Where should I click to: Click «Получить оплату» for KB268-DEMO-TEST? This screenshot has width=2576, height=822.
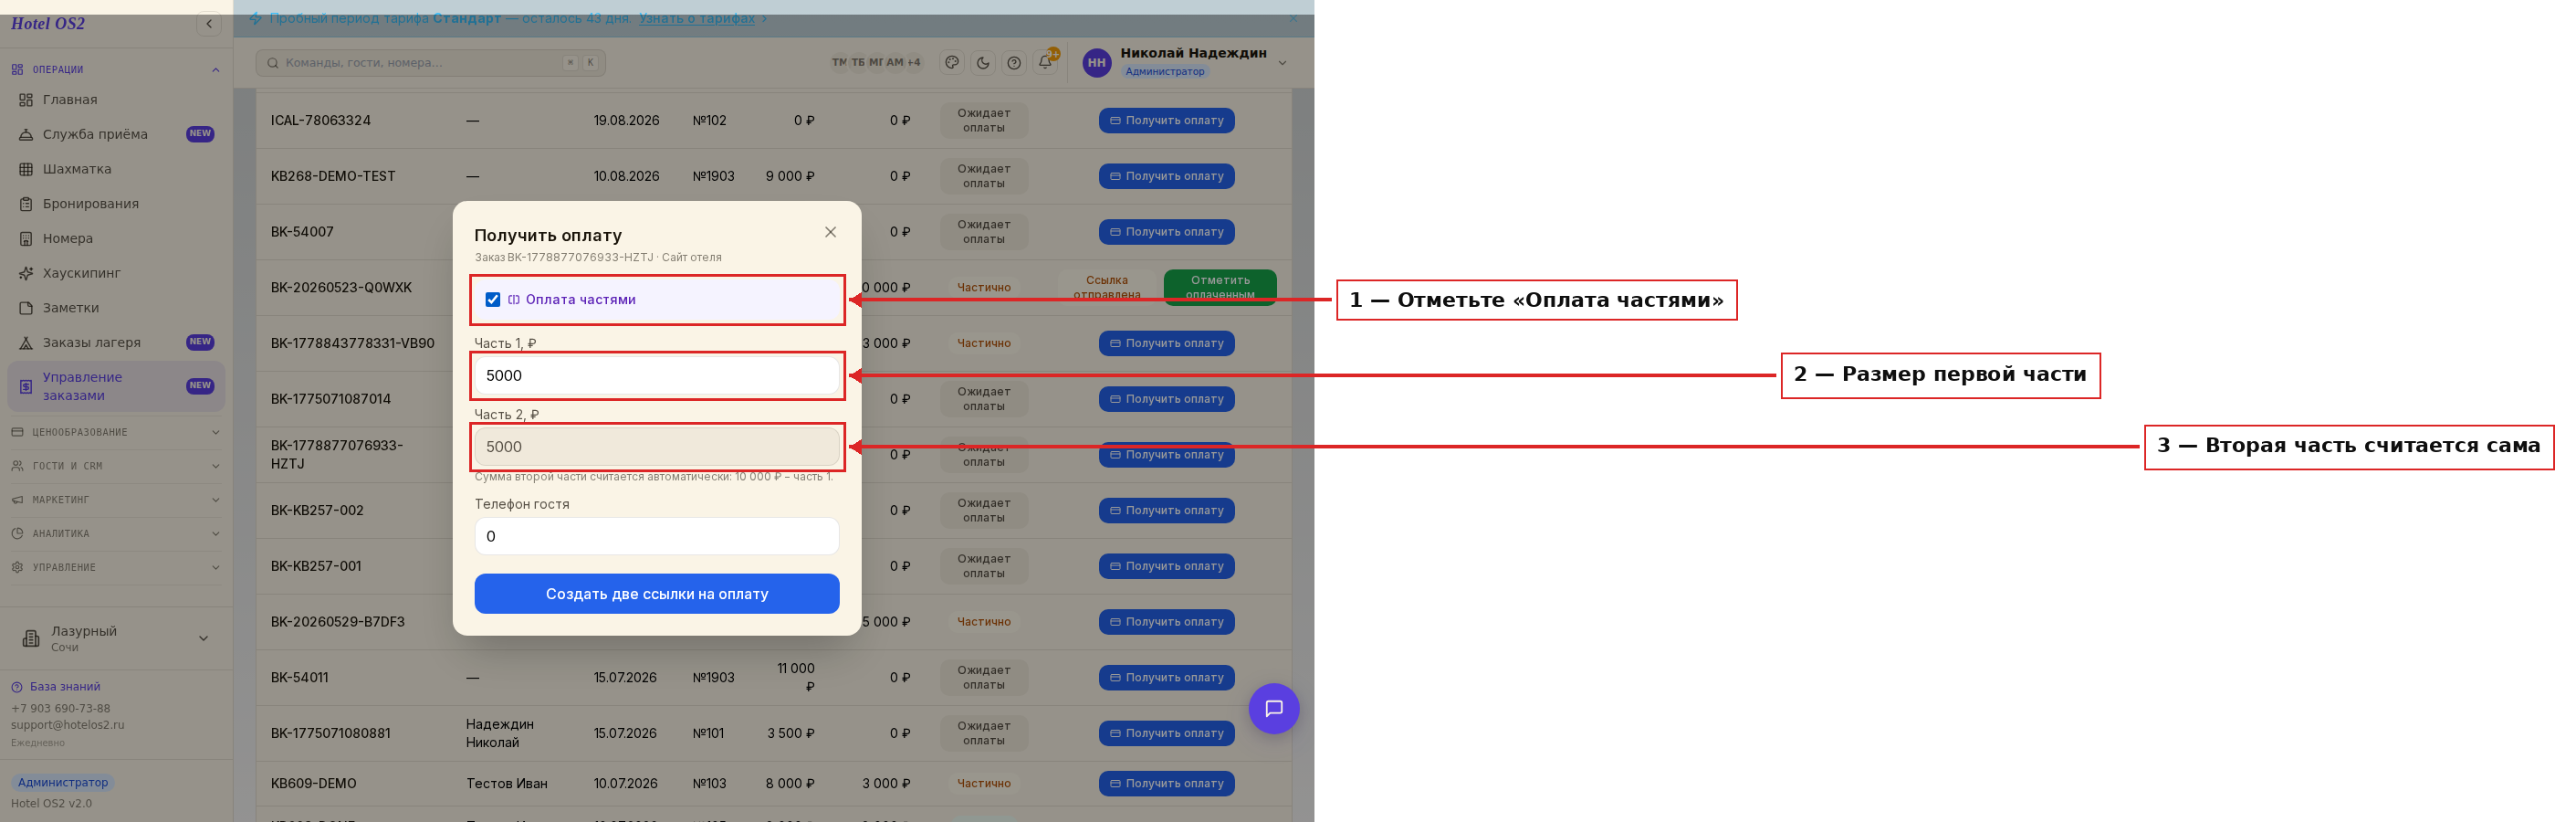(1166, 176)
